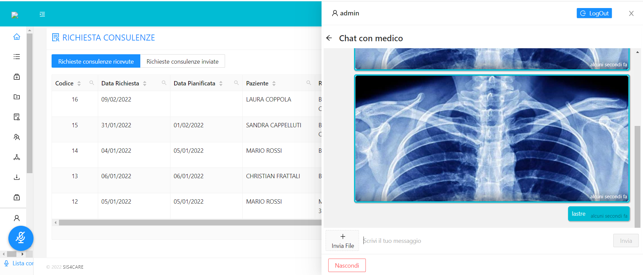Viewport: 643px width, 275px height.
Task: Click Invia File upload button
Action: (x=342, y=240)
